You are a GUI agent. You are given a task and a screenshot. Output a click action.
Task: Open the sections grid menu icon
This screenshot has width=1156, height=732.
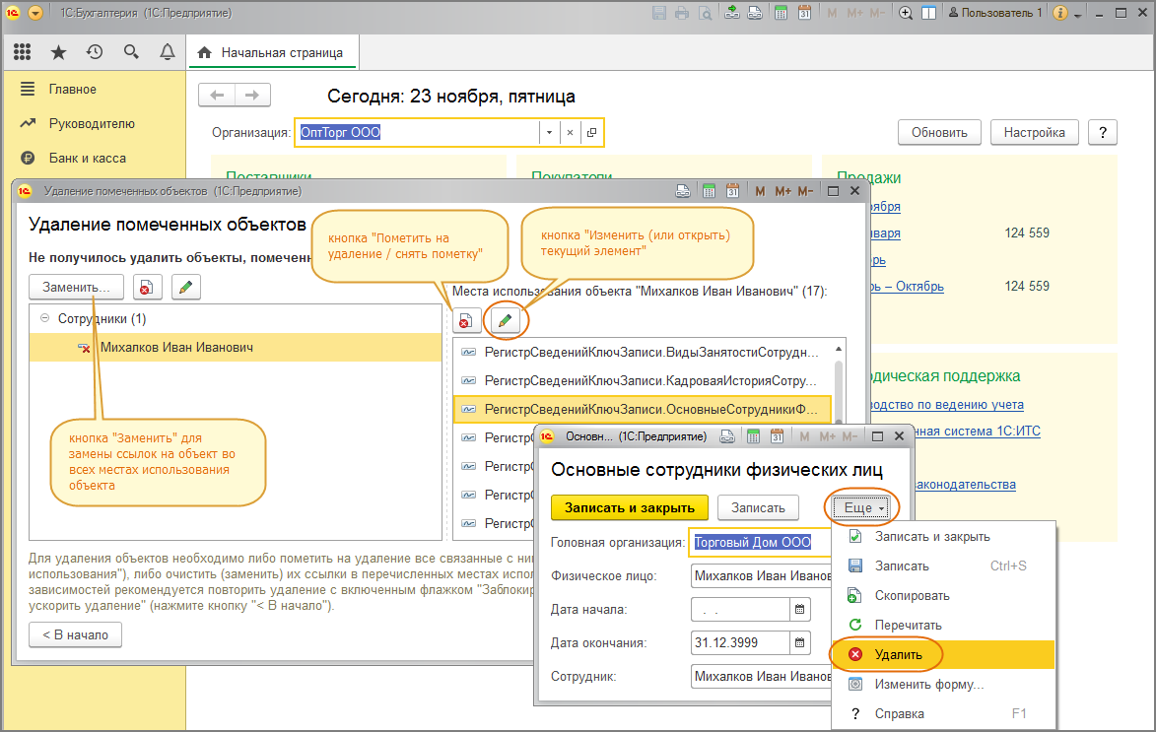click(x=22, y=52)
